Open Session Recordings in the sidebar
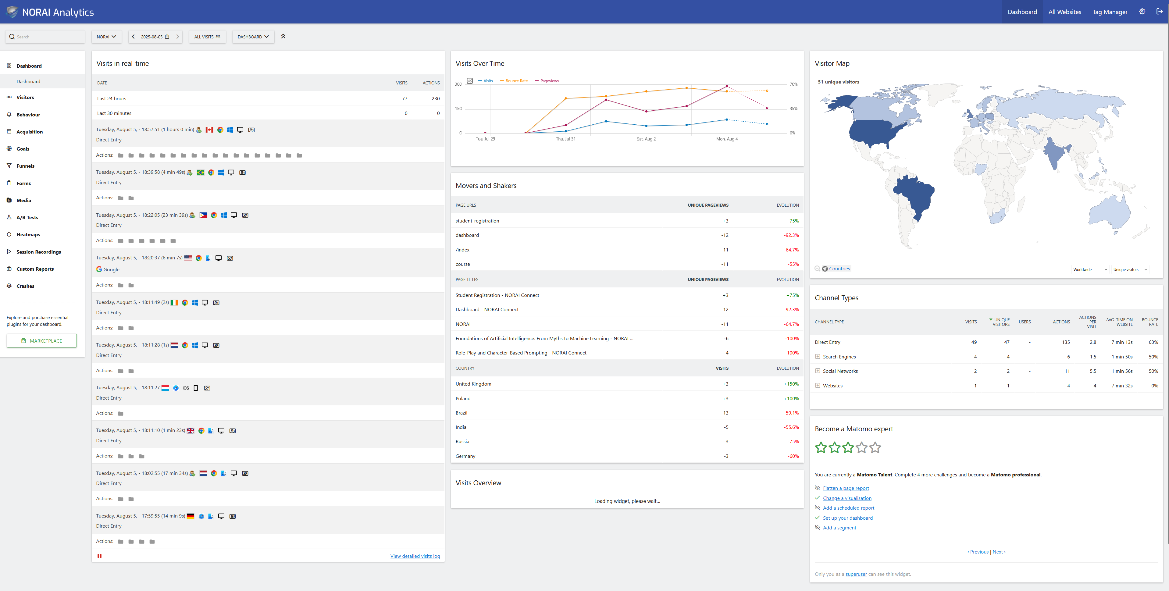 pos(39,252)
